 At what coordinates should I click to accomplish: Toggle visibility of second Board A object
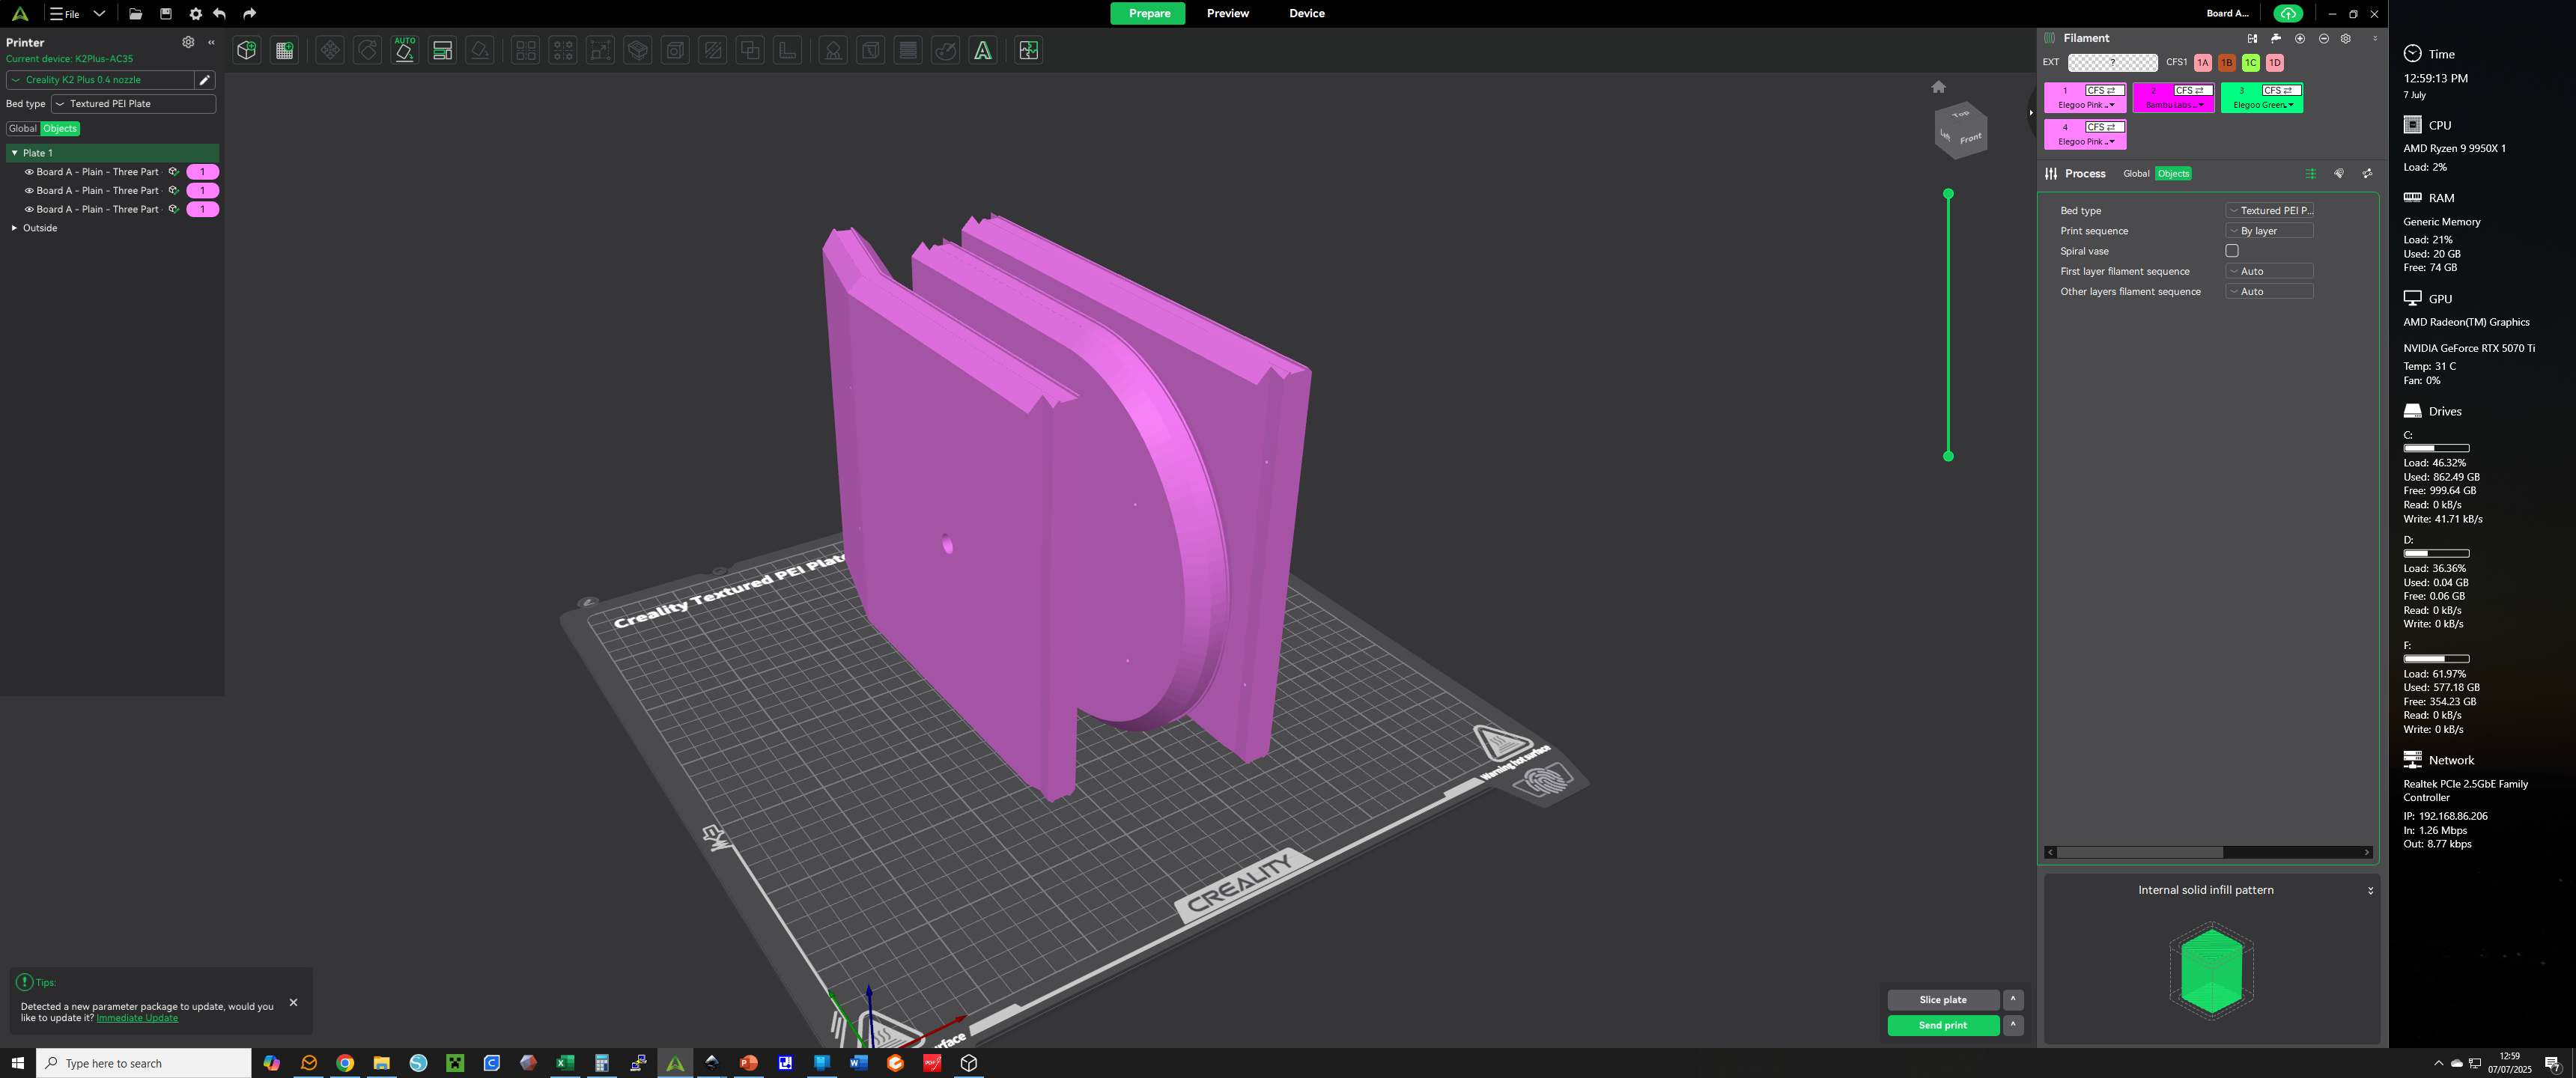pos(29,190)
